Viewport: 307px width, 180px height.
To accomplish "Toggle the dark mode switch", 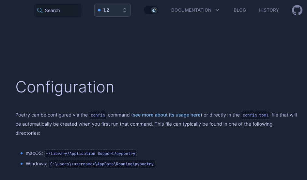I will (x=151, y=10).
